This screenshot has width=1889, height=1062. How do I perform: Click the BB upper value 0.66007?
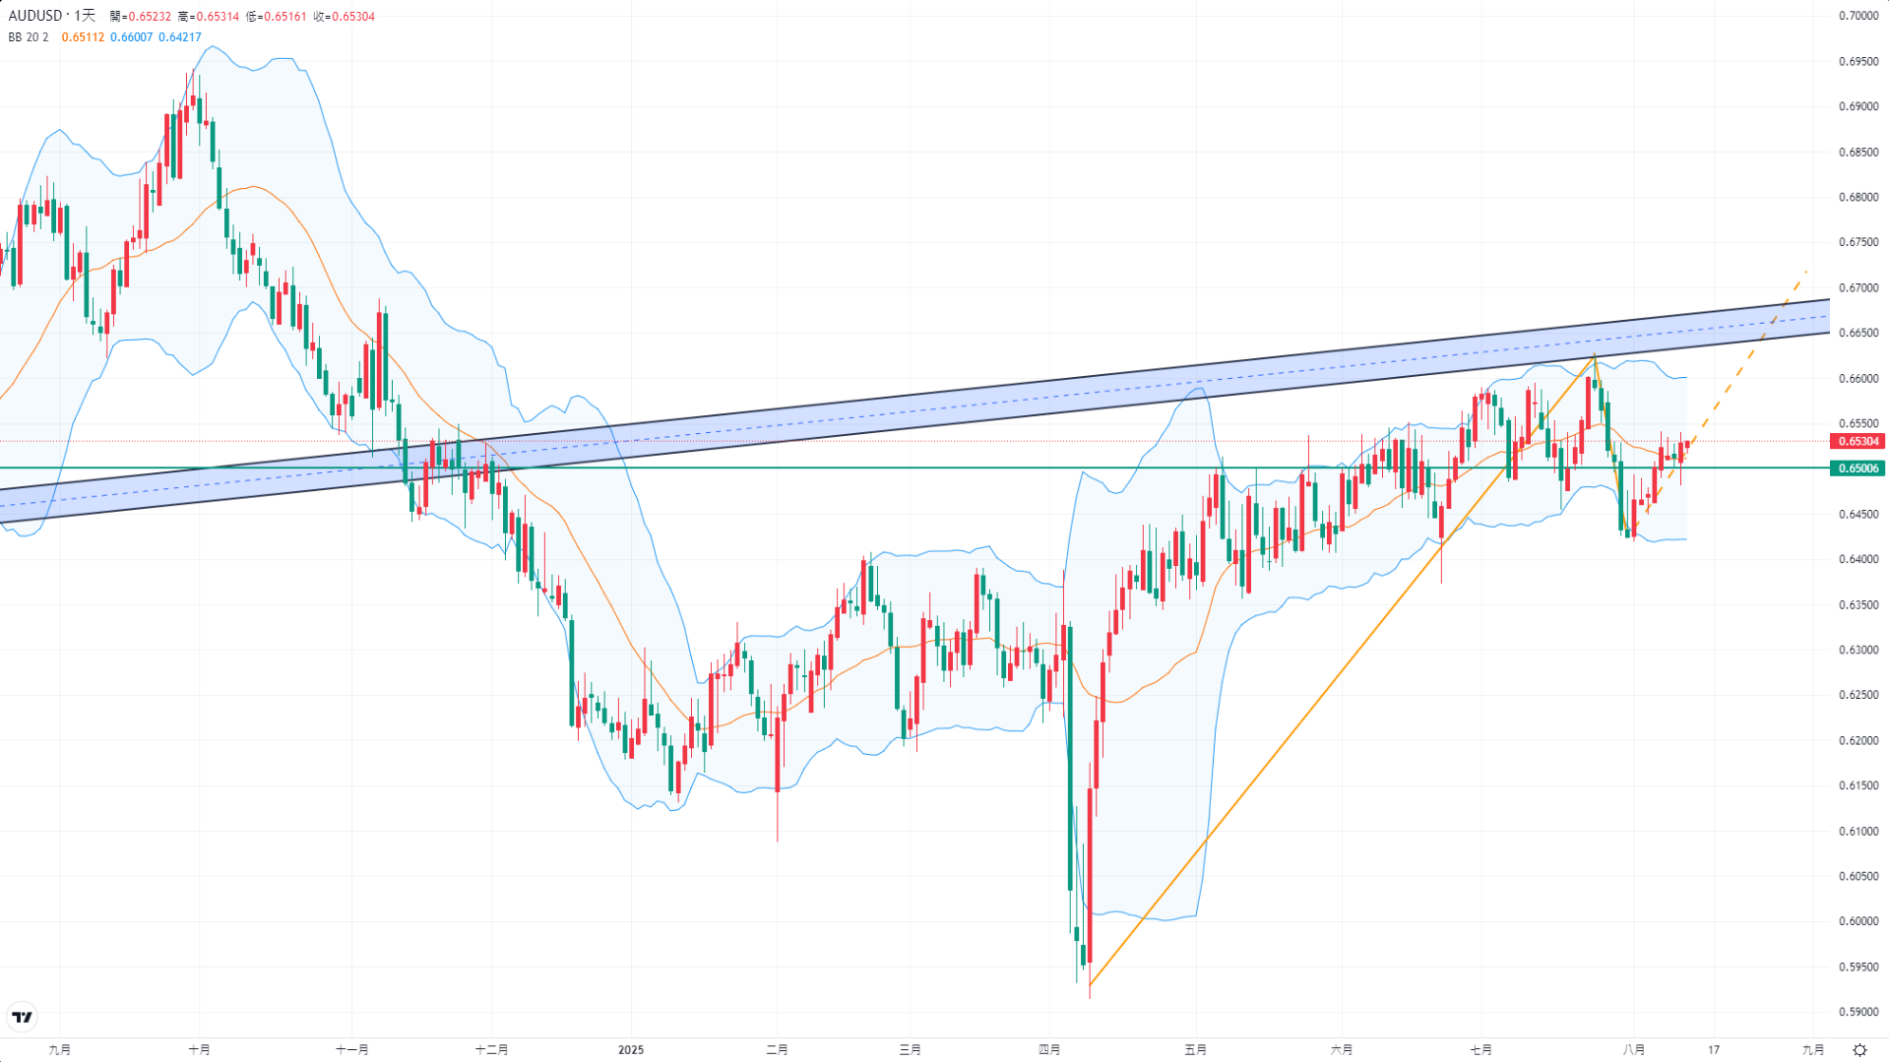pos(131,37)
